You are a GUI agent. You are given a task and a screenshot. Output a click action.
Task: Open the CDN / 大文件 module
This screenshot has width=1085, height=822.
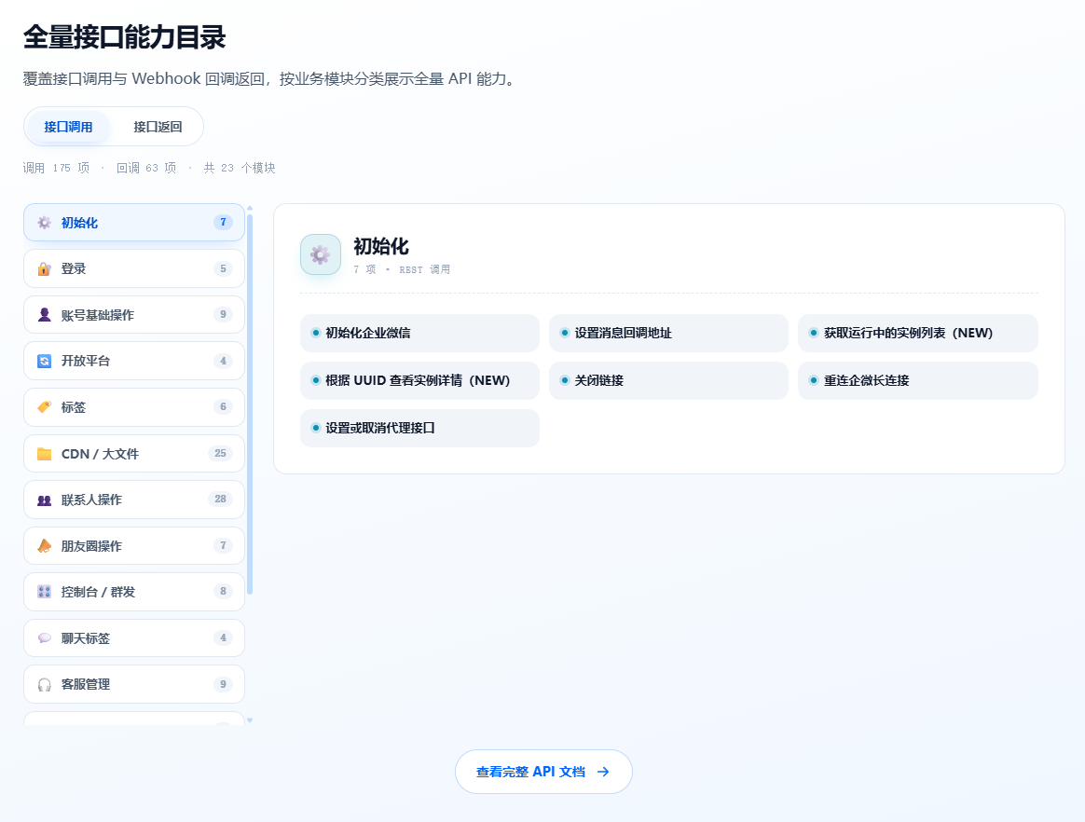[134, 453]
